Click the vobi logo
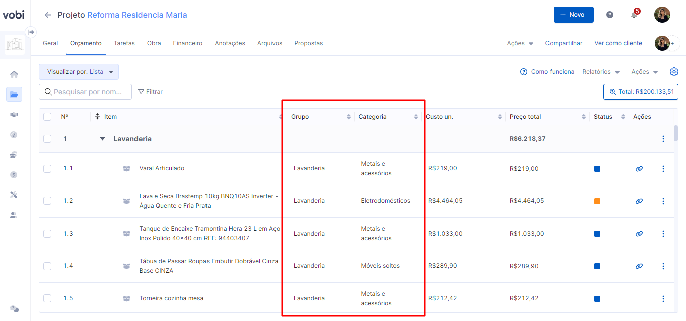This screenshot has height=321, width=686. (13, 15)
